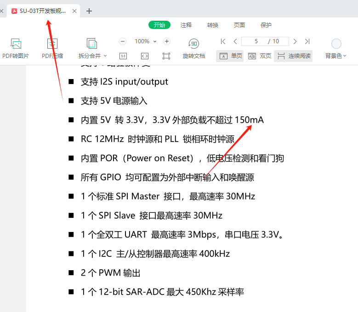This screenshot has width=358, height=312.
Task: Open a new tab with plus button
Action: click(x=89, y=11)
